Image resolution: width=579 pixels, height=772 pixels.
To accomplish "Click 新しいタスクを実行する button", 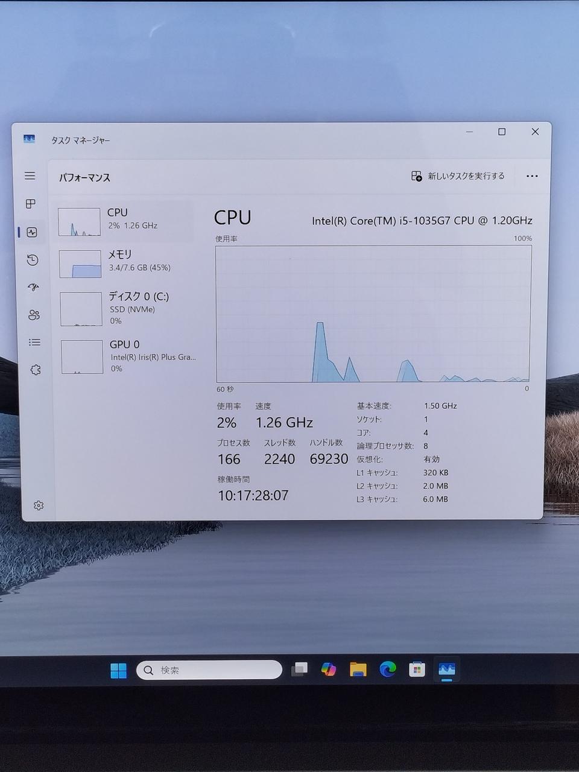I will (458, 176).
